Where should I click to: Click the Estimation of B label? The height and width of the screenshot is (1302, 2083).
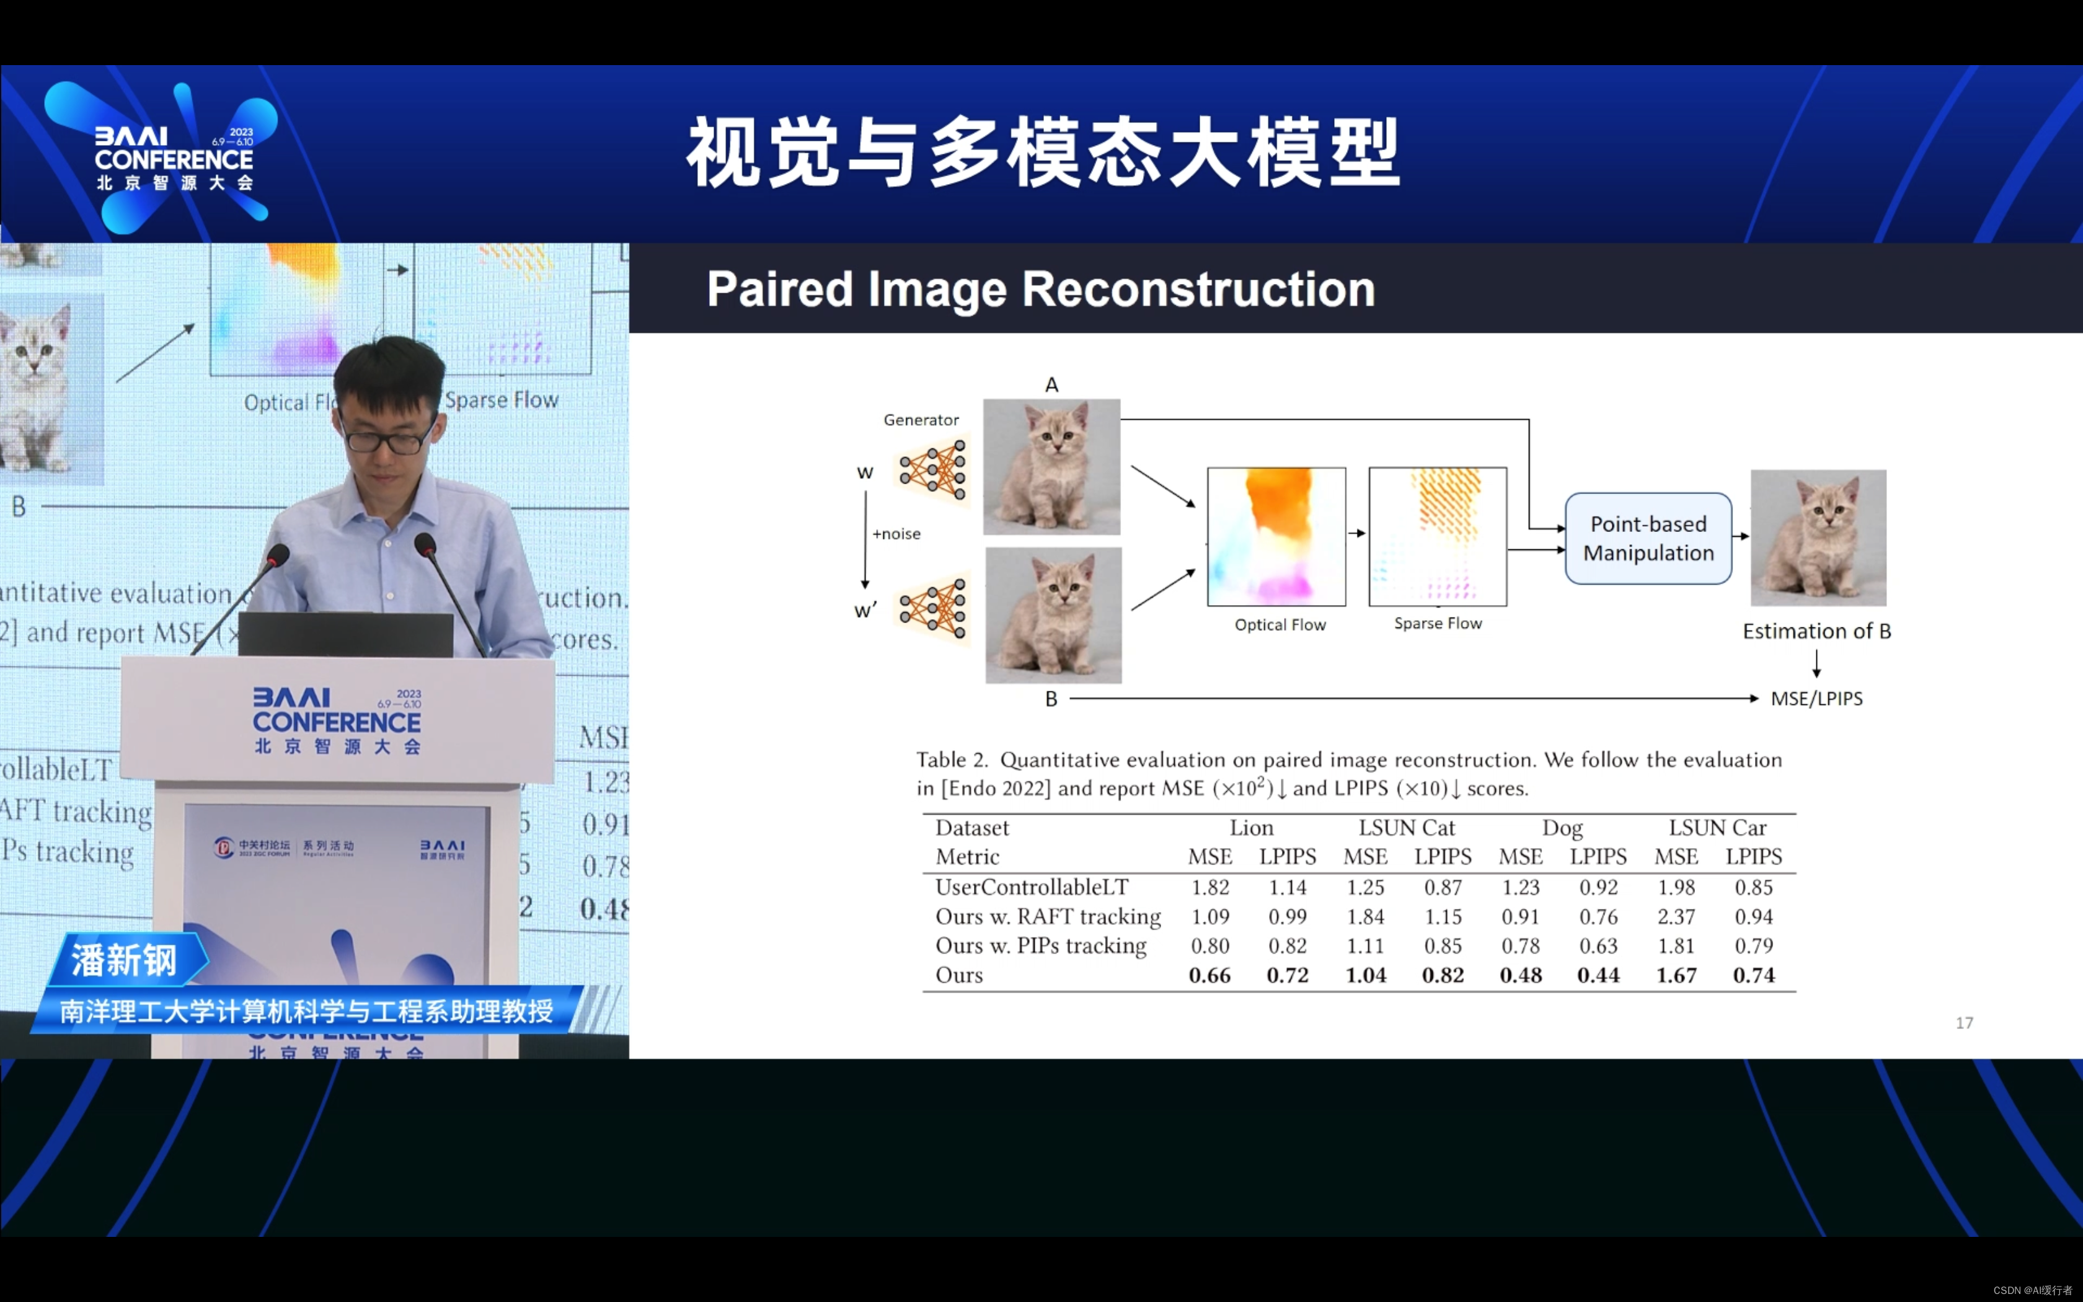coord(1817,631)
